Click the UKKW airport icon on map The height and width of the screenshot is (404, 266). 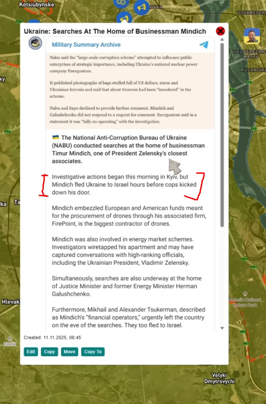tap(10, 338)
